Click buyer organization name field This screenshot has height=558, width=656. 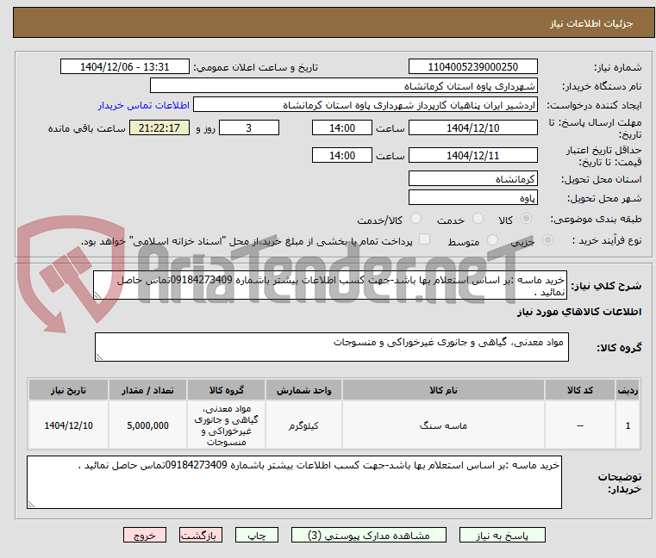(x=343, y=86)
